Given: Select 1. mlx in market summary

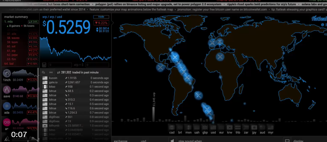Looking at the screenshot, I should (8, 22).
